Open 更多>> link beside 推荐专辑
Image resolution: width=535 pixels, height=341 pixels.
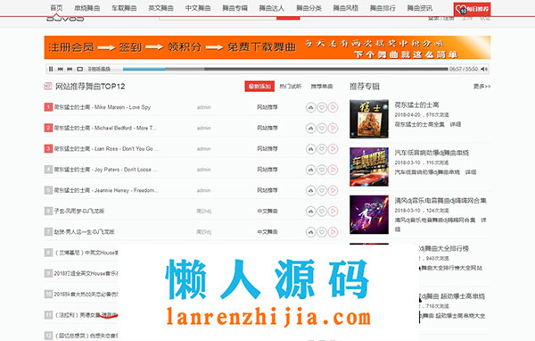click(481, 87)
